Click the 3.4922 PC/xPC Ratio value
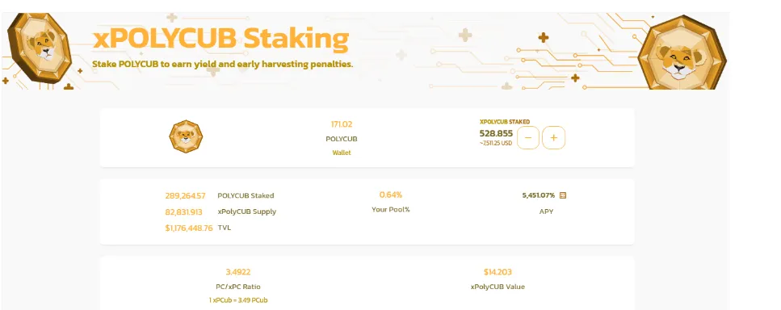The image size is (781, 310). point(238,272)
